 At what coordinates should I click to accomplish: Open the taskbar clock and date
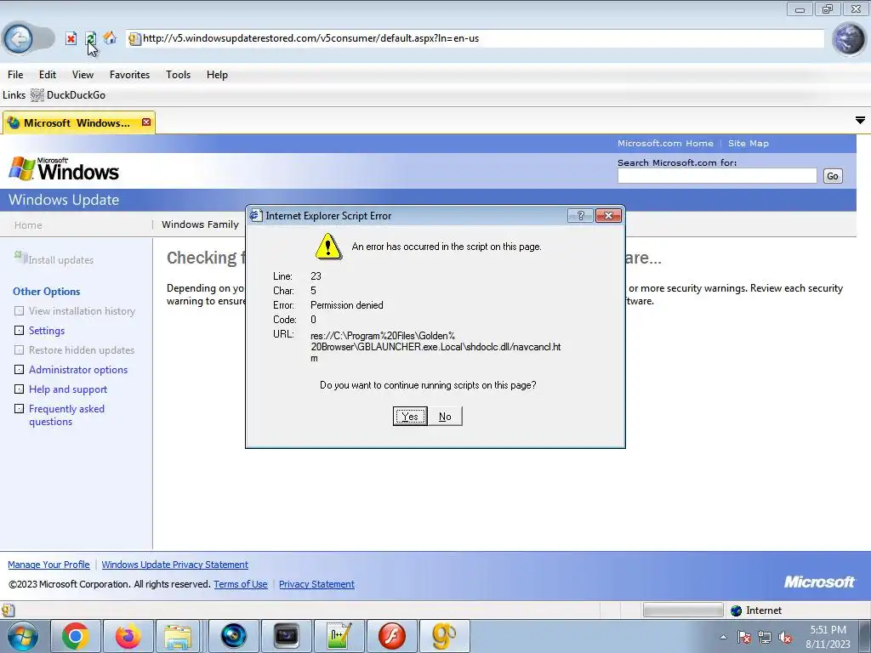pyautogui.click(x=828, y=637)
